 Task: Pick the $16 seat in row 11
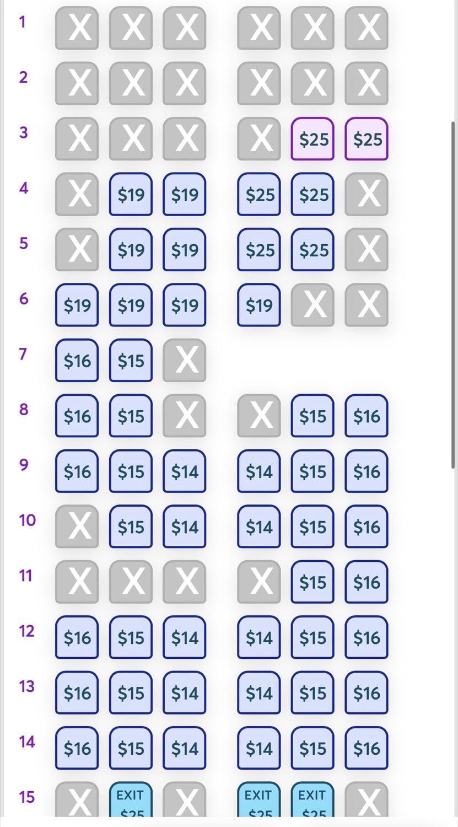(x=367, y=582)
